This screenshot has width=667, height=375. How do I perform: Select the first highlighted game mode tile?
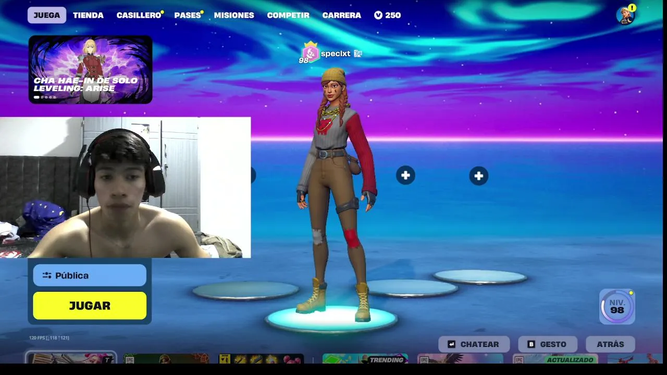71,358
